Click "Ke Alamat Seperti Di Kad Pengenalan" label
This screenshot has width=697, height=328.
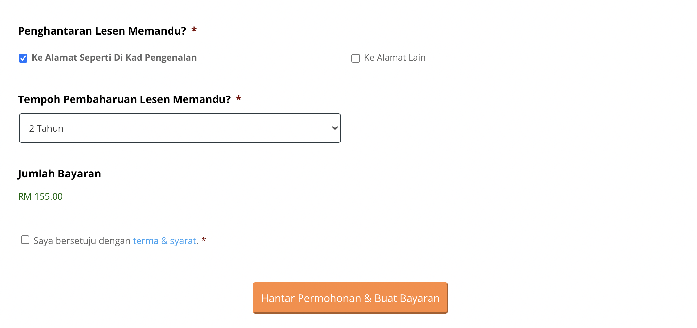tap(114, 58)
